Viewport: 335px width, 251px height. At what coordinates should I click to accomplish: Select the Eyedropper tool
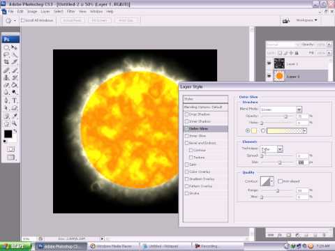tap(14, 116)
